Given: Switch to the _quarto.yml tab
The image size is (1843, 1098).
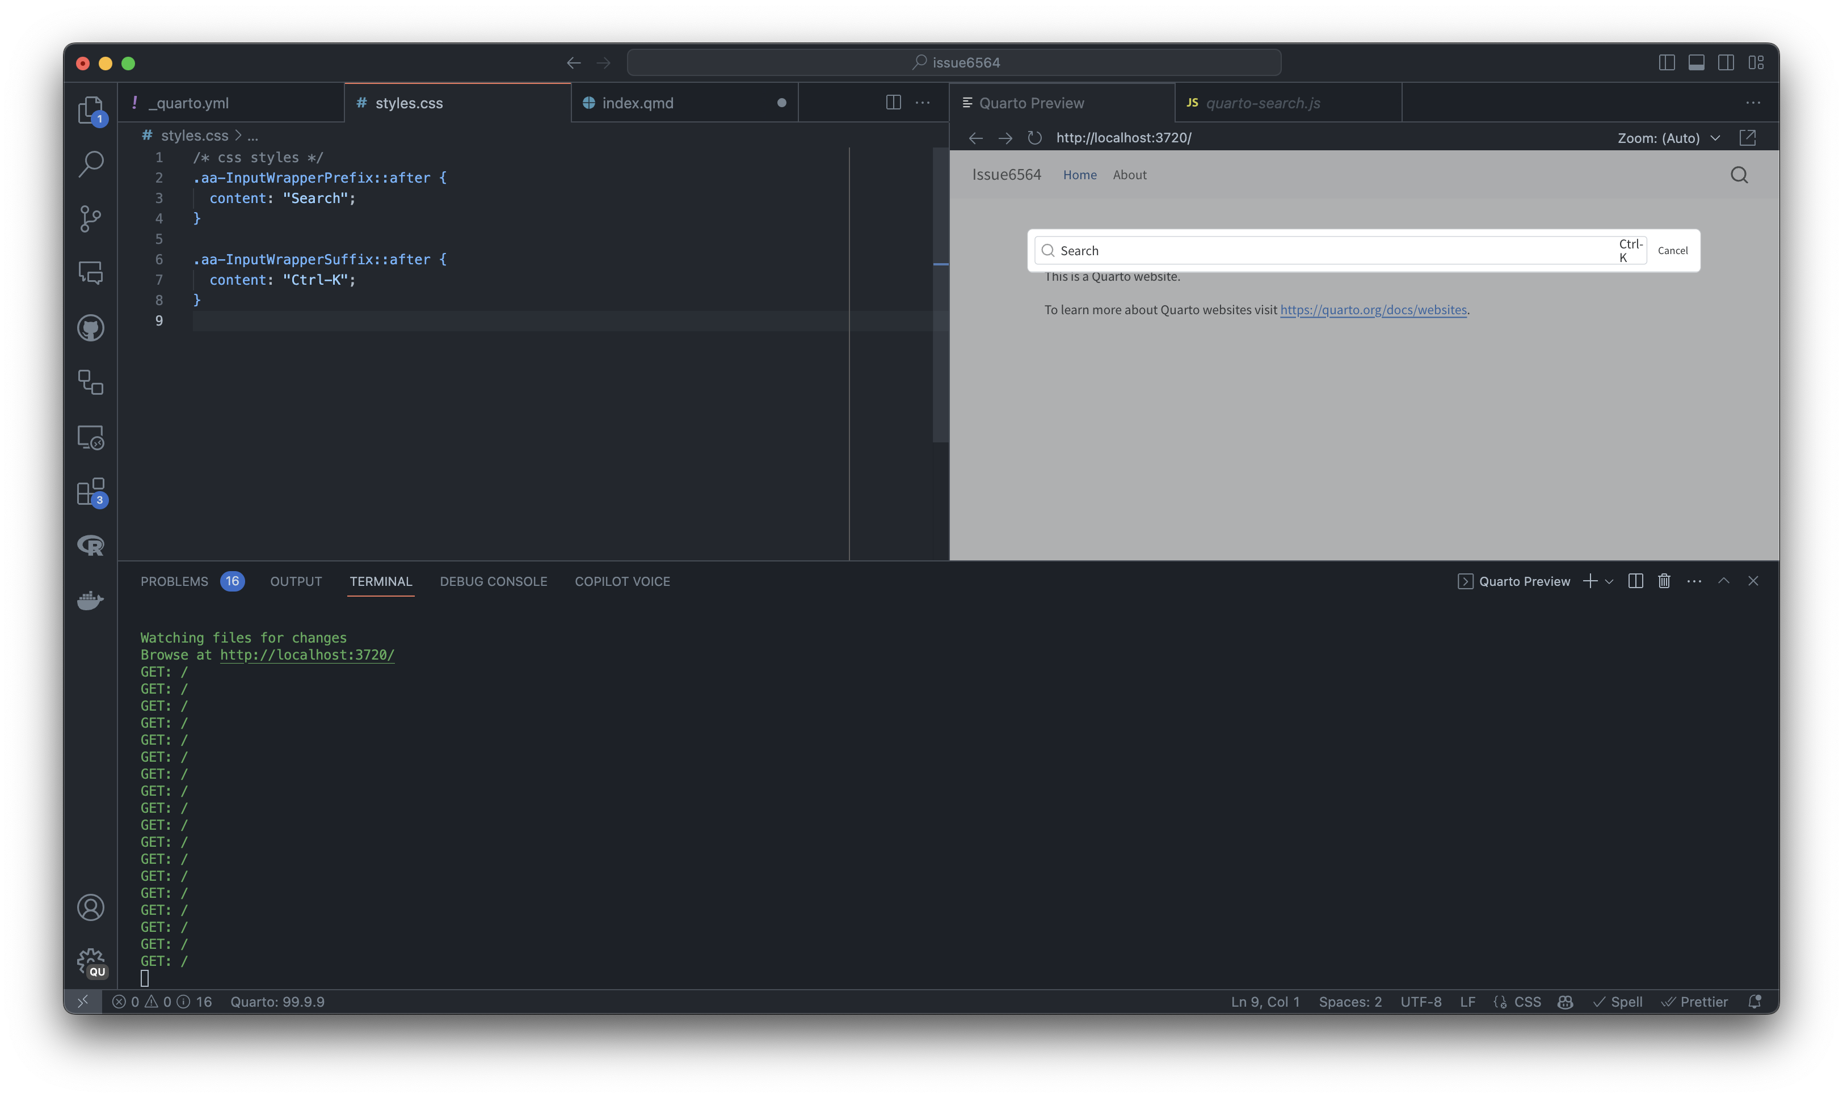Looking at the screenshot, I should point(231,103).
